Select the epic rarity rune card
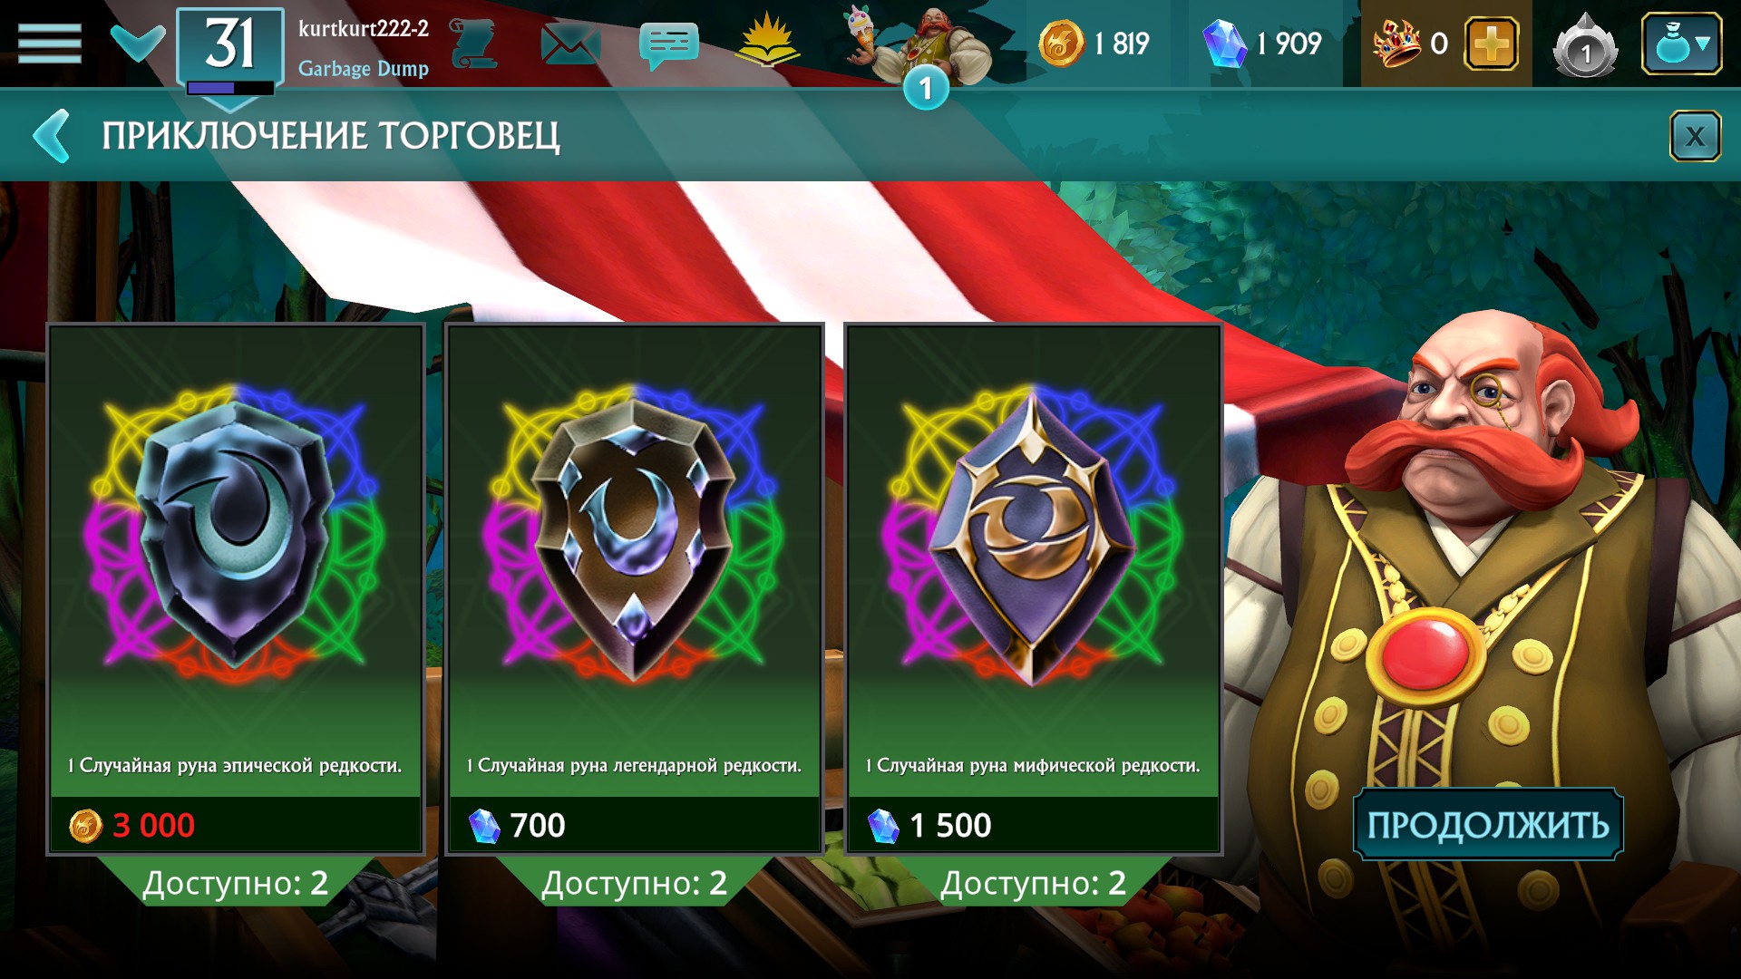 click(236, 589)
